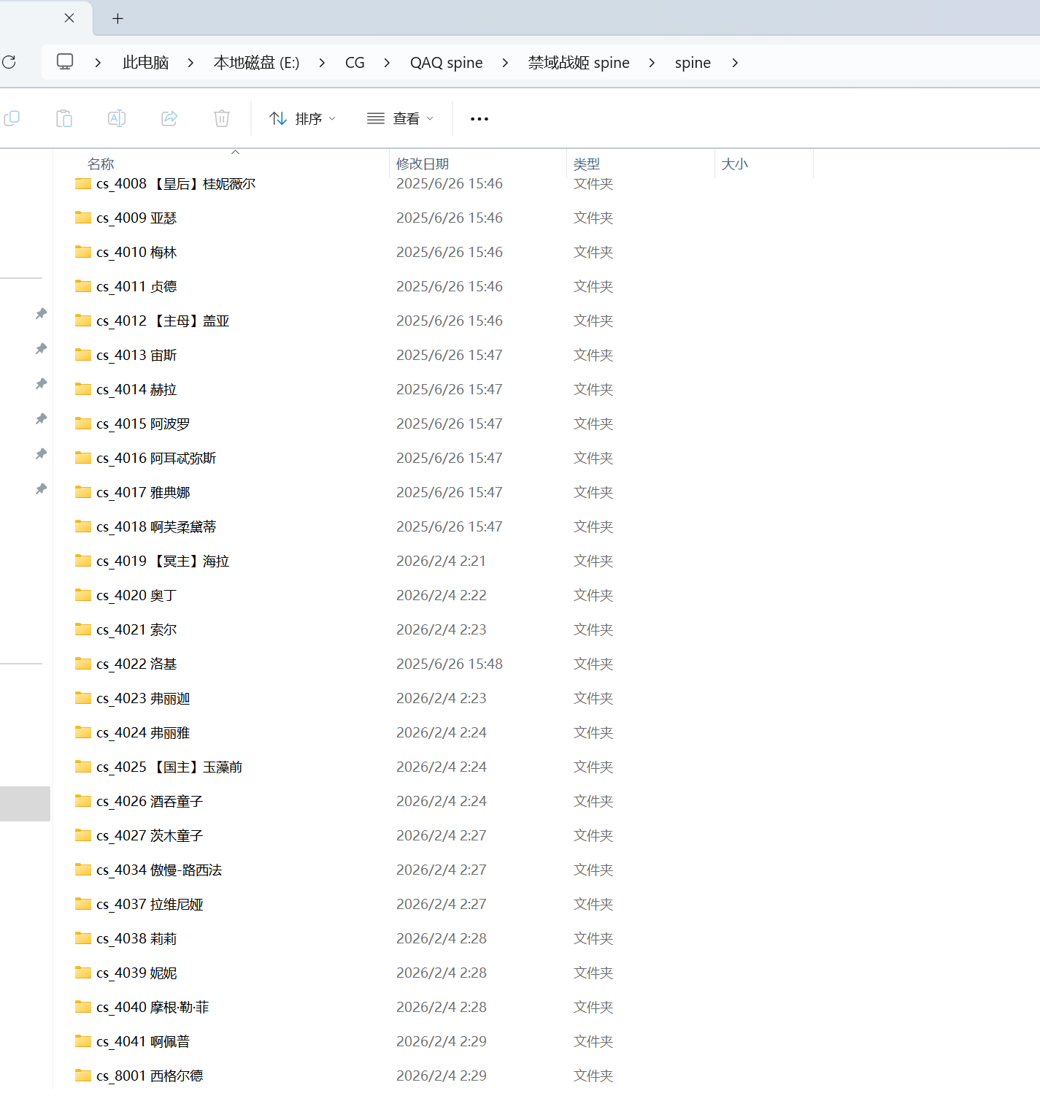Sort by 名称 column header
This screenshot has height=1104, width=1040.
point(101,164)
